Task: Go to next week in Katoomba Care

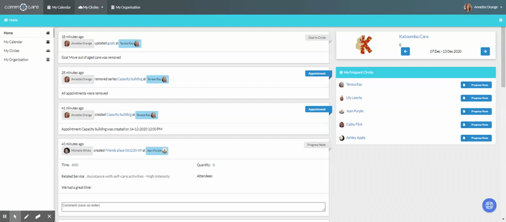Action: coord(485,52)
